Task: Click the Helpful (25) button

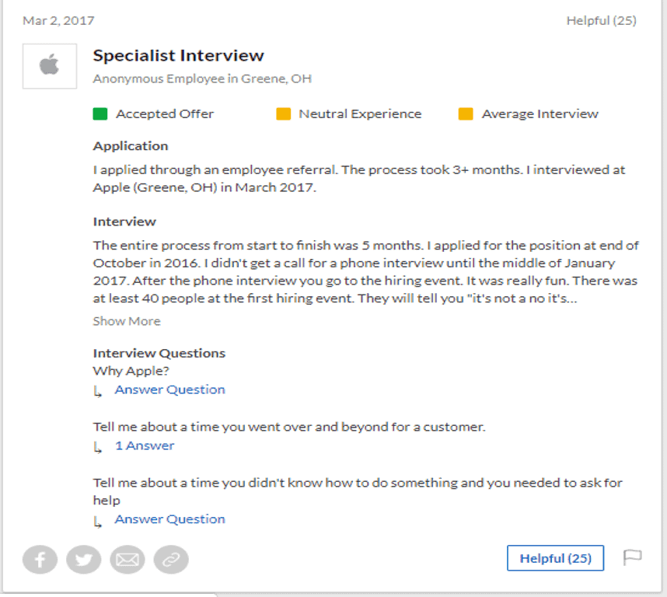Action: [555, 558]
